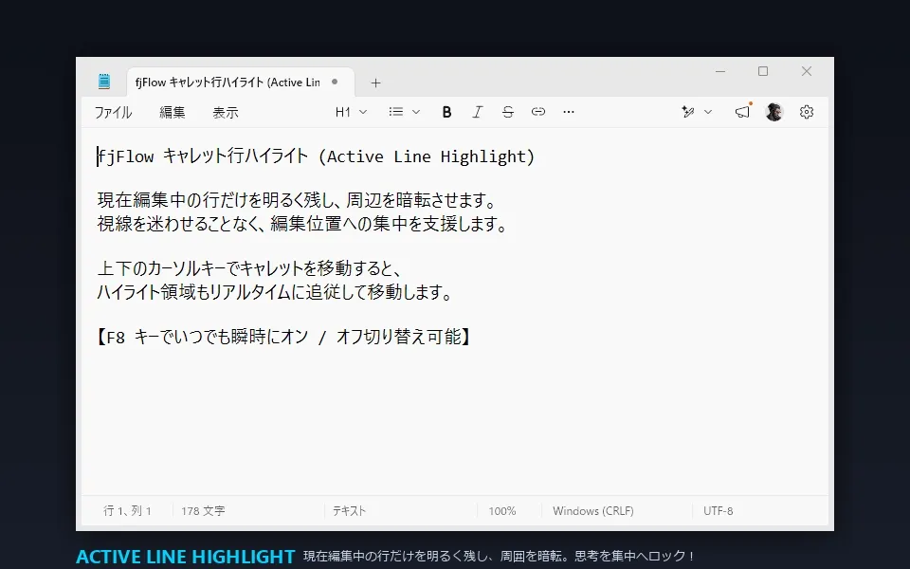Close the Notepad window

[x=807, y=71]
